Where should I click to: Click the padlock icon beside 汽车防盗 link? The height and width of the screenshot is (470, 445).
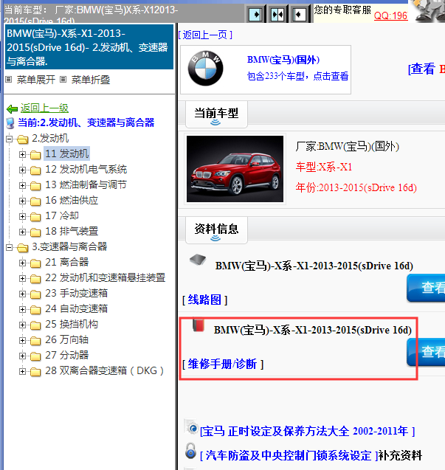(190, 451)
